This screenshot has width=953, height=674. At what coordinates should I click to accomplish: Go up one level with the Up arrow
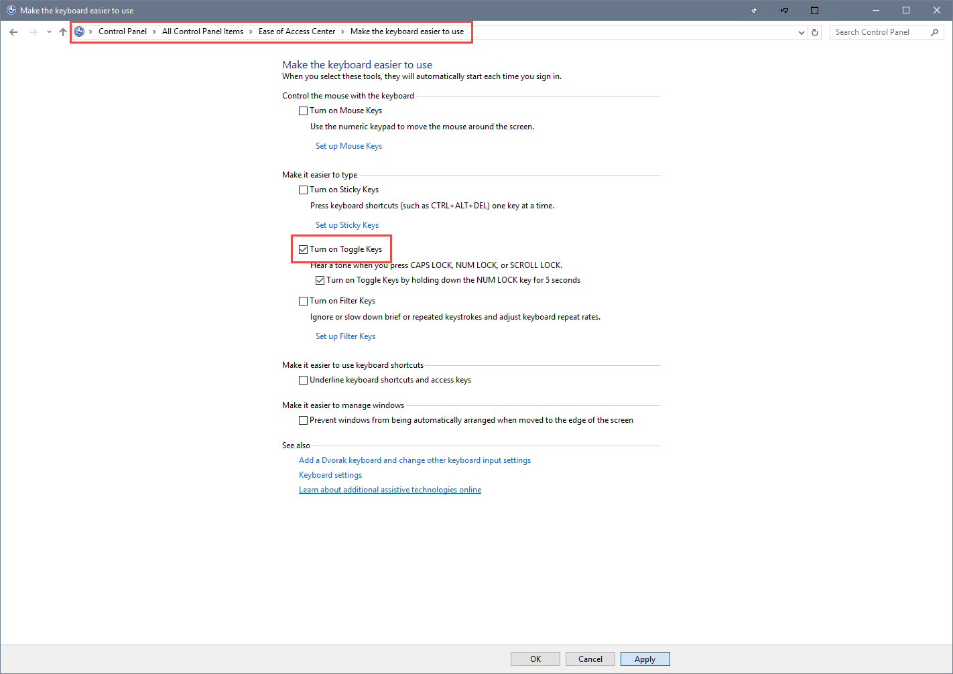pos(63,32)
